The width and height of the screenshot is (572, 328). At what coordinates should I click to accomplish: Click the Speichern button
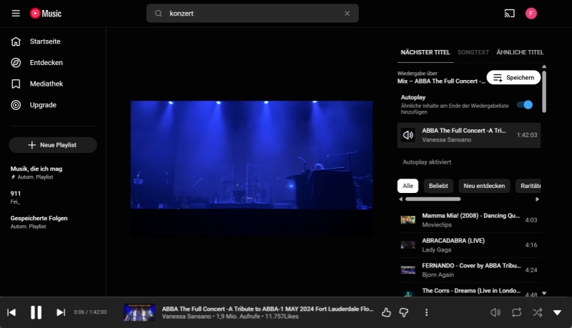(513, 78)
